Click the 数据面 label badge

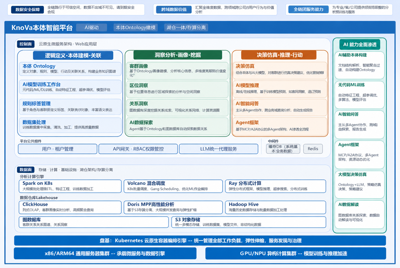coord(26,170)
